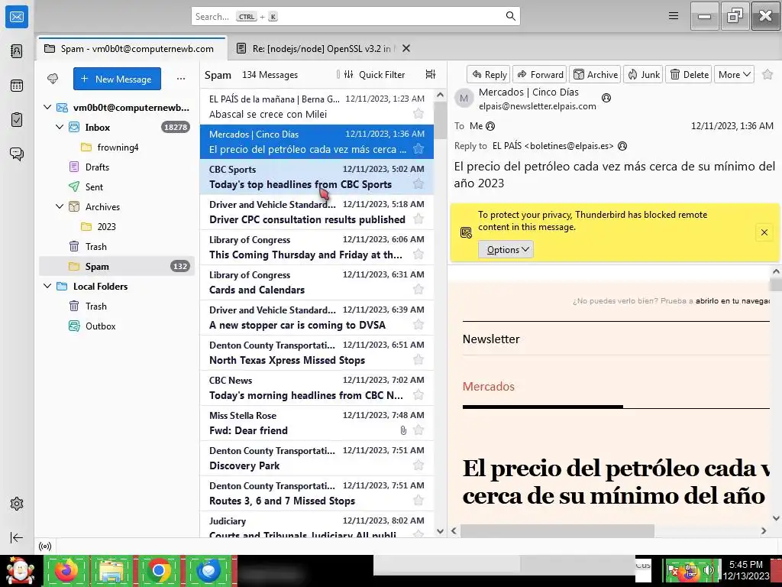Collapse the spaces toolbar arrow icon

[17, 537]
